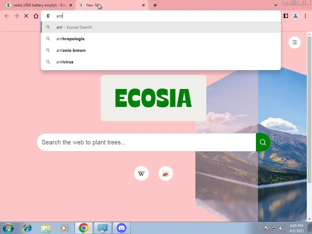Open the clock showing 6:45 PM

296,228
